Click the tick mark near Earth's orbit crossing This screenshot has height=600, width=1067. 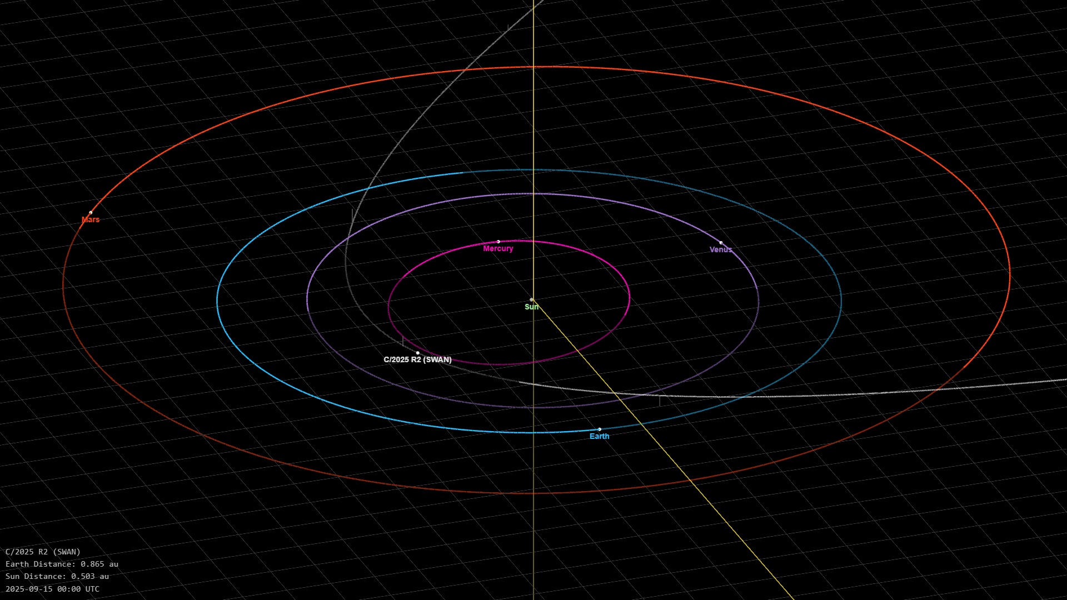click(x=660, y=401)
